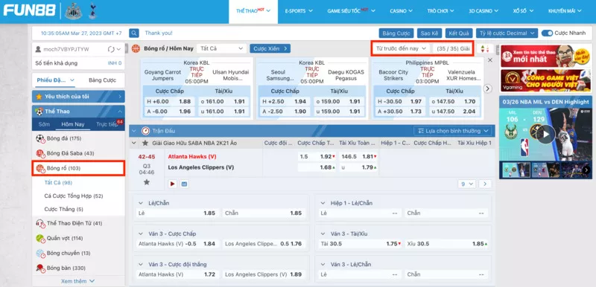Pick Goyang Carrot H +6.00 odds 1.88

point(170,101)
